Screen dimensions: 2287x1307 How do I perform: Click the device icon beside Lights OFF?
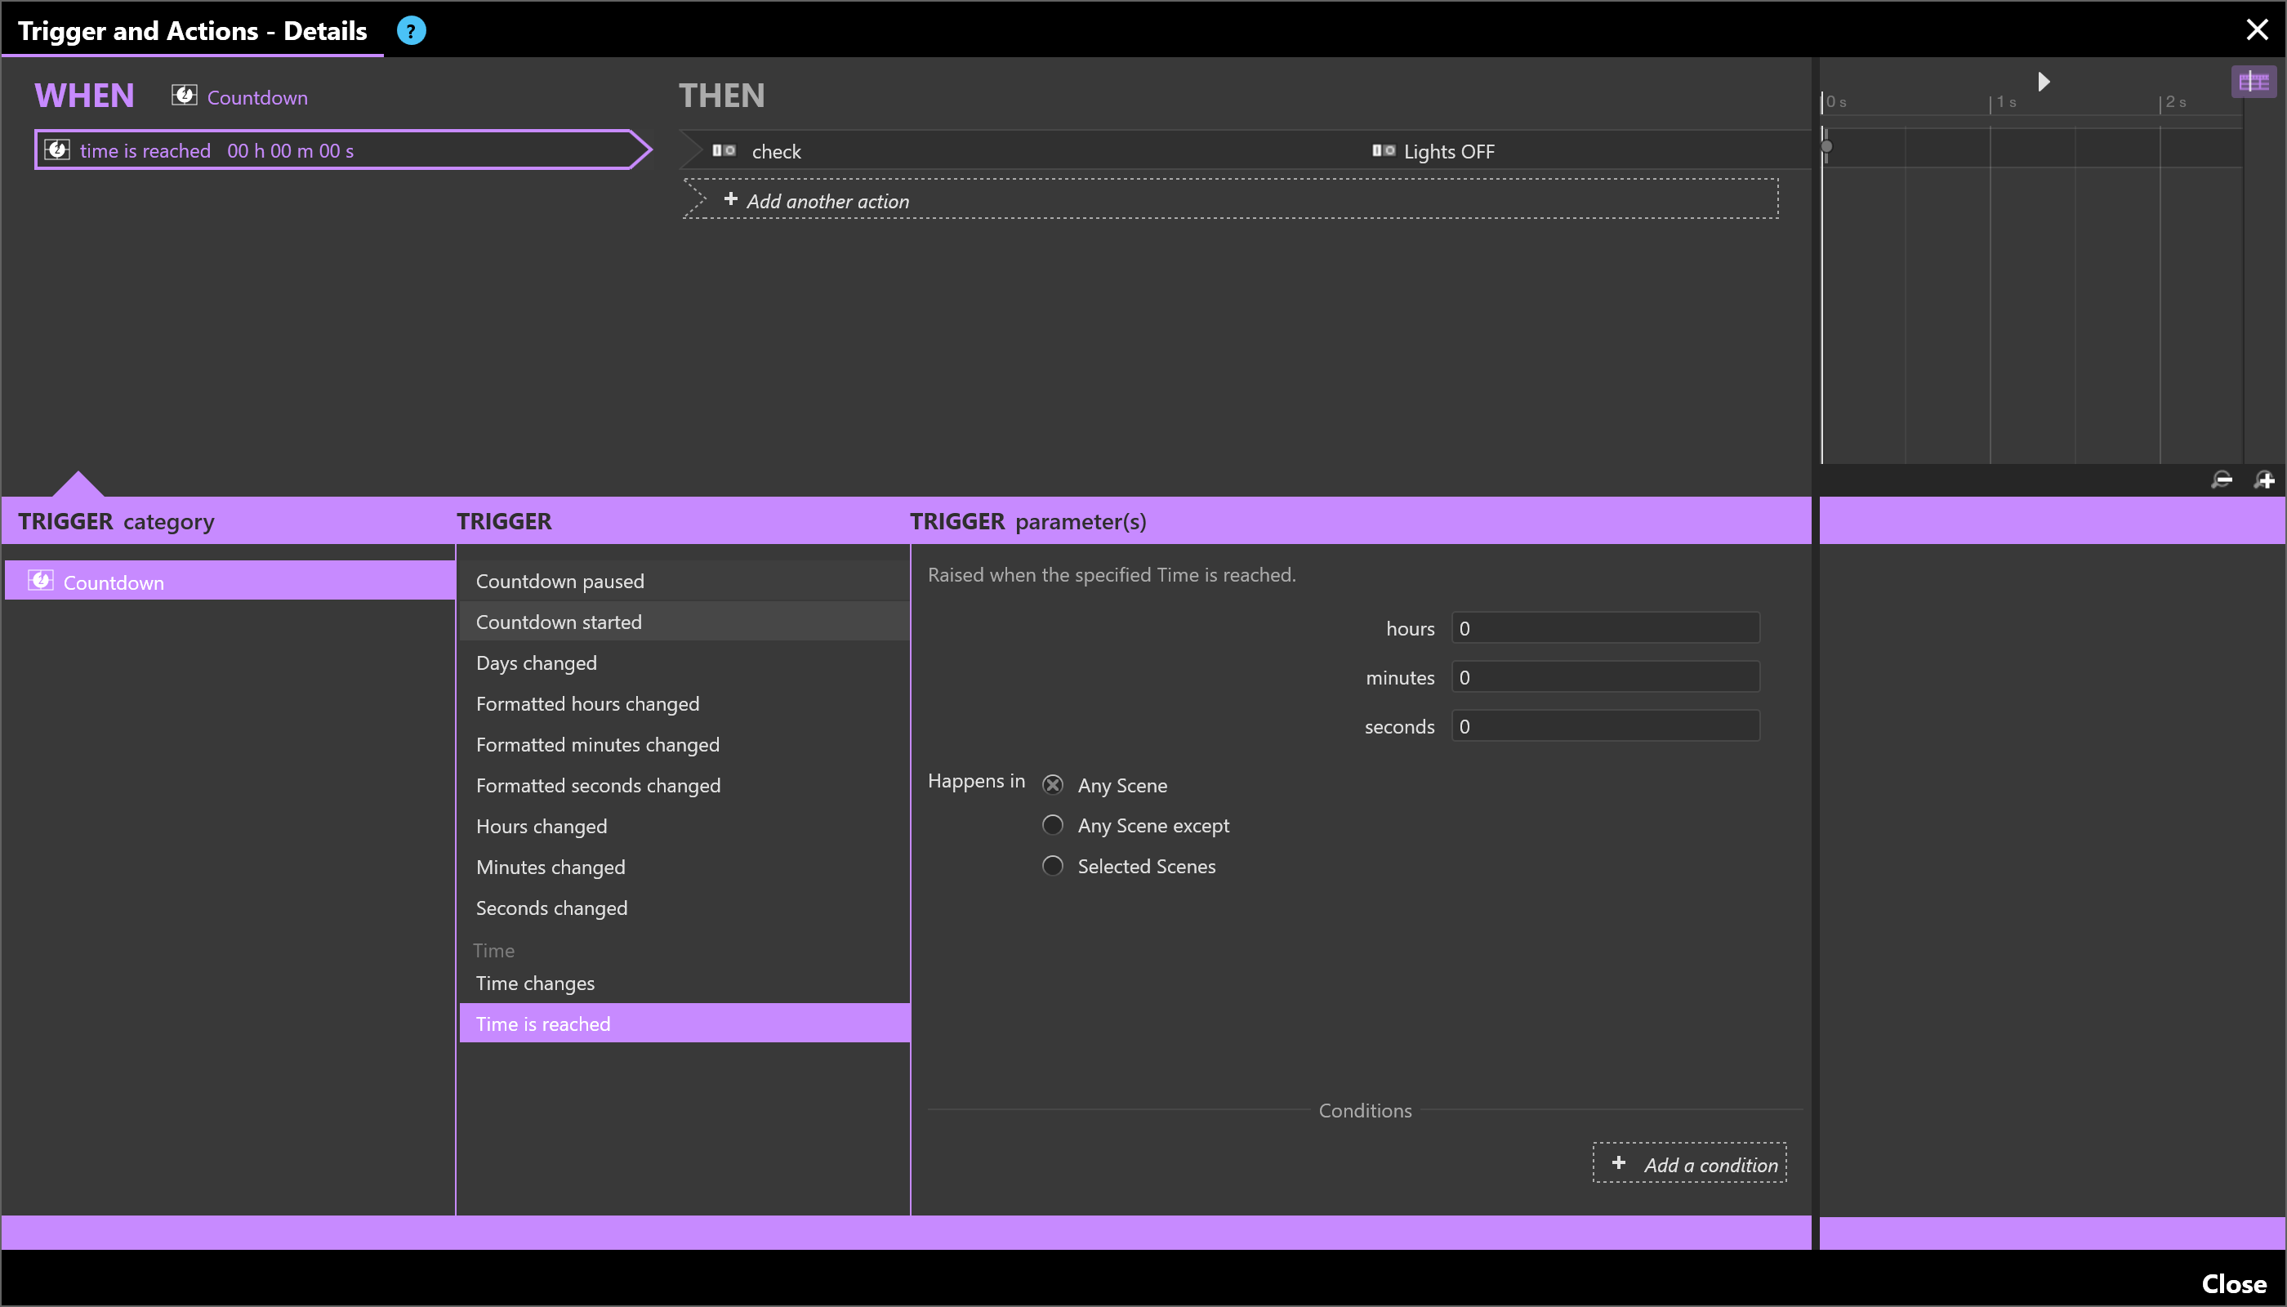(1383, 151)
